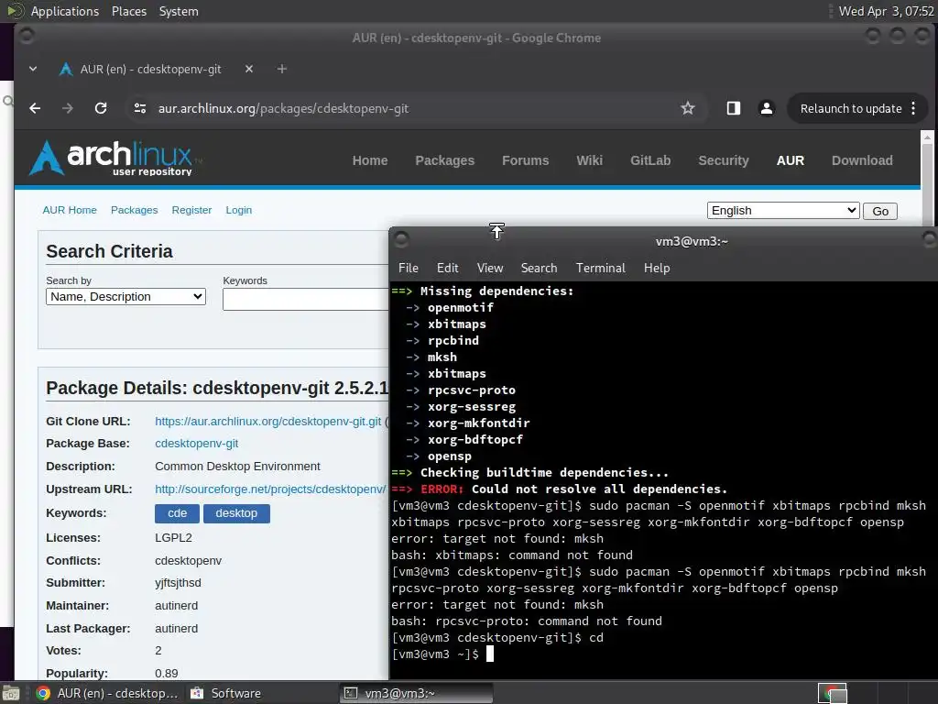
Task: Click AUR Home link
Action: [70, 210]
